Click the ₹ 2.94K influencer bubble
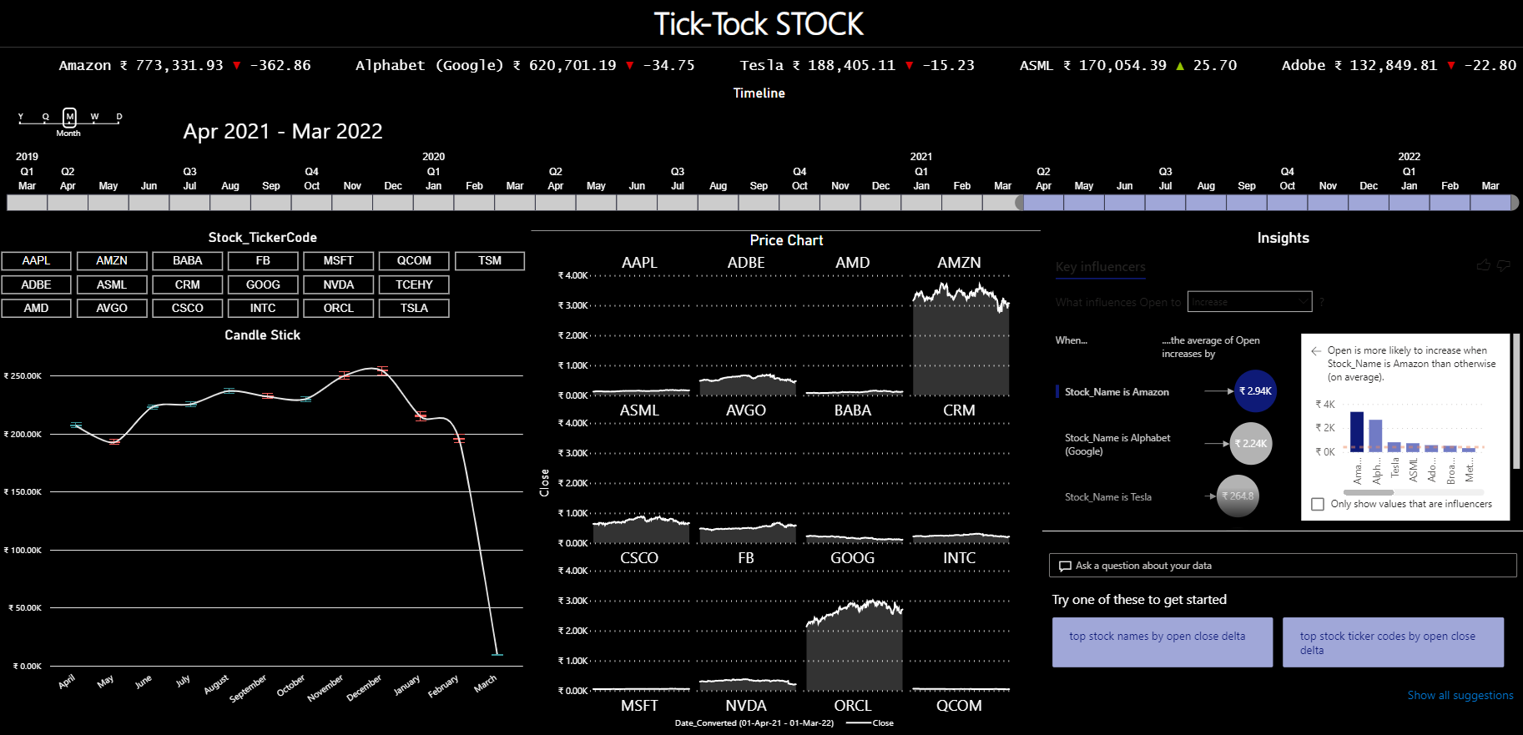This screenshot has height=735, width=1523. [x=1255, y=391]
